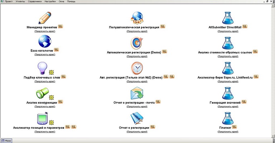Click the Анализатор позиций и параметров label
The image size is (275, 143).
tap(39, 128)
